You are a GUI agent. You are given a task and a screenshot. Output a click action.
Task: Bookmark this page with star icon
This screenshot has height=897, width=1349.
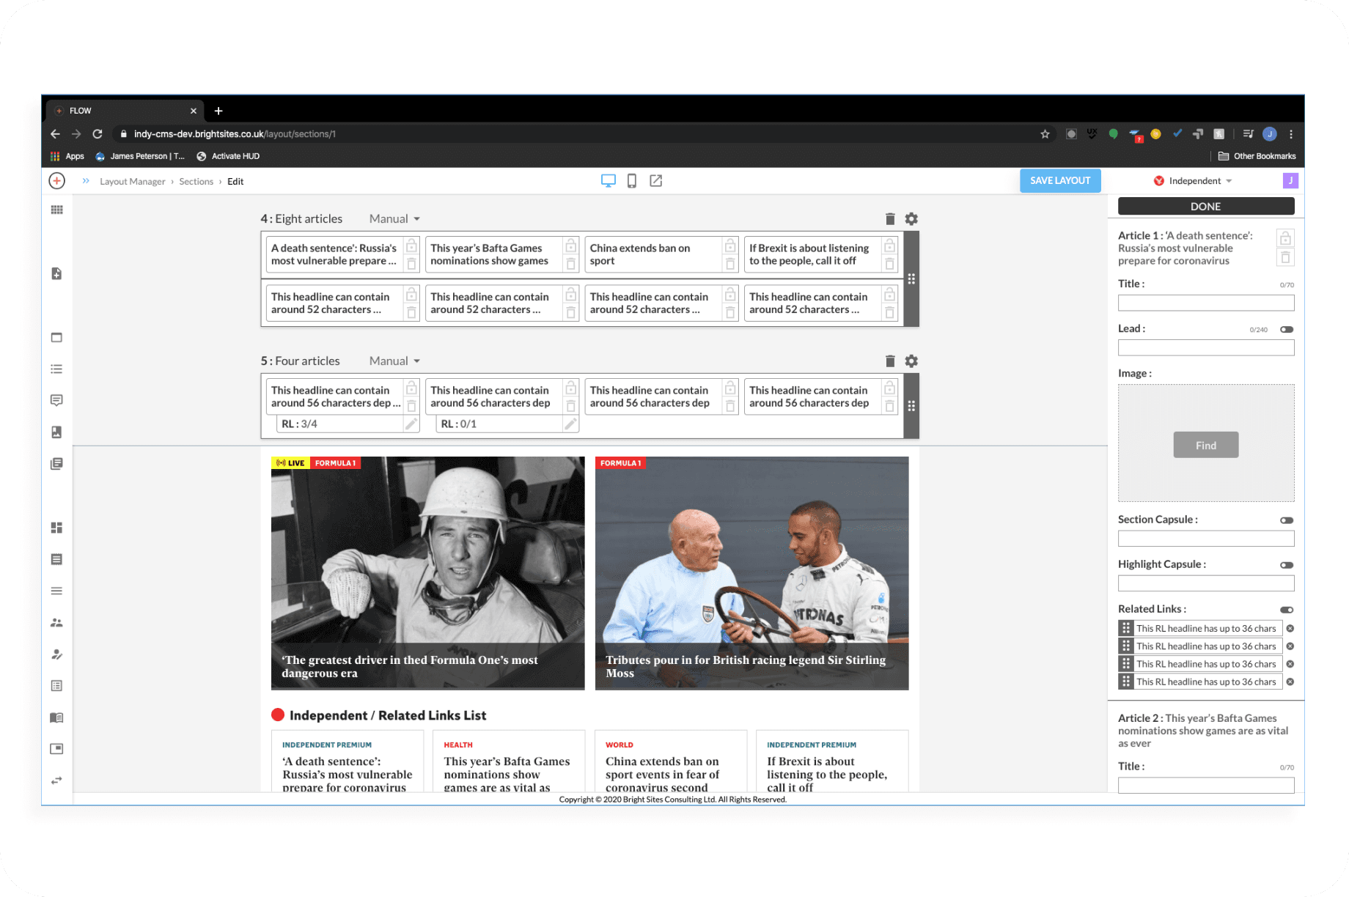point(1045,134)
